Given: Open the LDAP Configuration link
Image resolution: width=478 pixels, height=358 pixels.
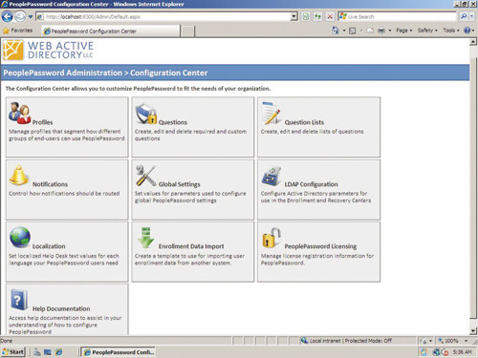Looking at the screenshot, I should (311, 184).
